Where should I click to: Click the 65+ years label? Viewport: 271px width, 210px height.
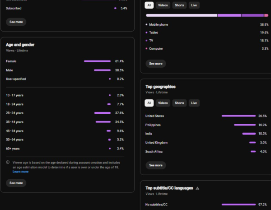[13, 149]
